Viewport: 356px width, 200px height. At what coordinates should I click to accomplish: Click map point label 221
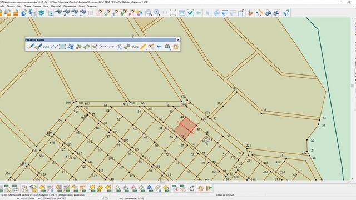click(x=249, y=146)
